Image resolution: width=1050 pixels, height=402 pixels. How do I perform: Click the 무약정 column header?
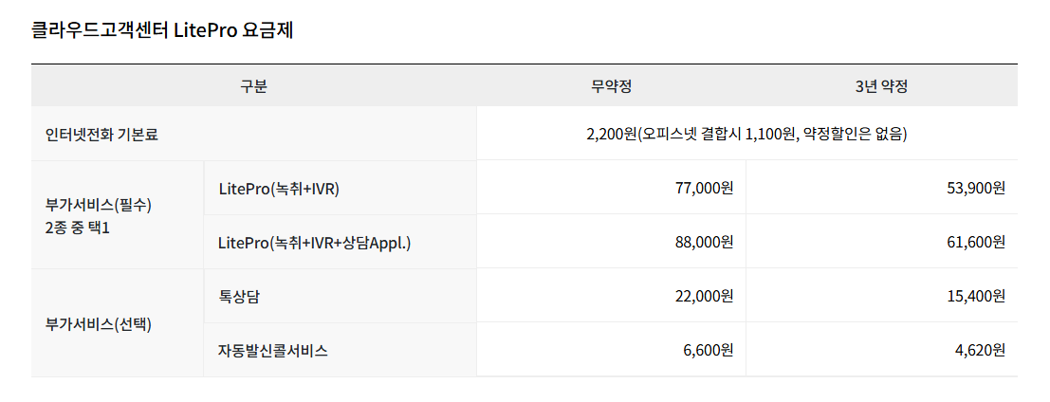[x=611, y=86]
